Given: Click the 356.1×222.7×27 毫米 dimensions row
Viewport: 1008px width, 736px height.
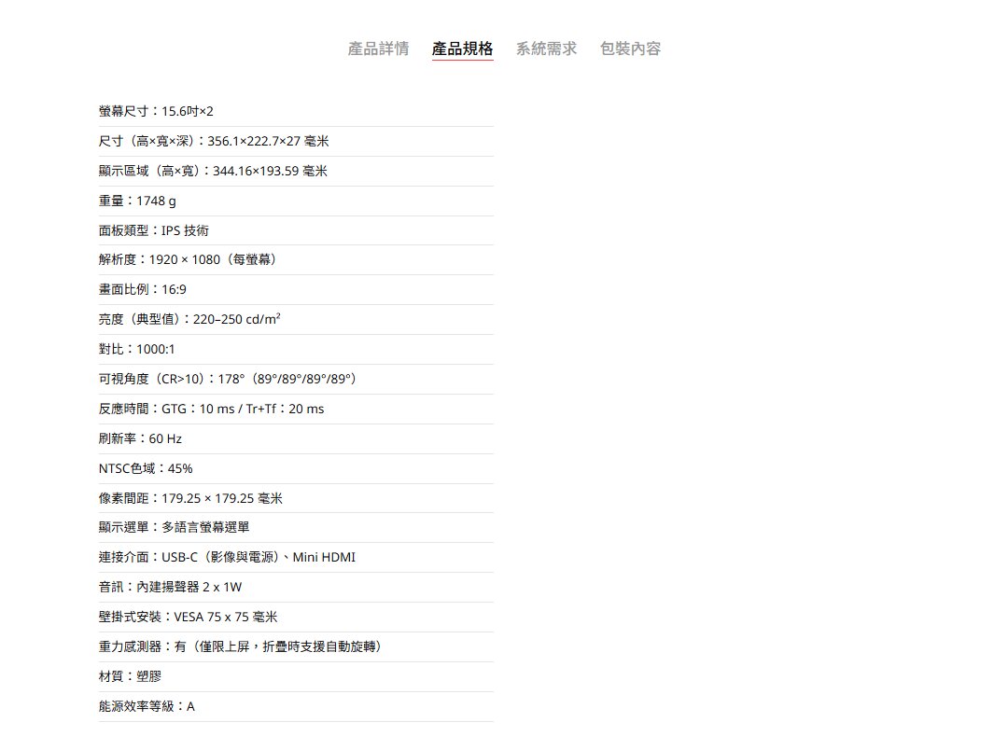Looking at the screenshot, I should coord(214,142).
